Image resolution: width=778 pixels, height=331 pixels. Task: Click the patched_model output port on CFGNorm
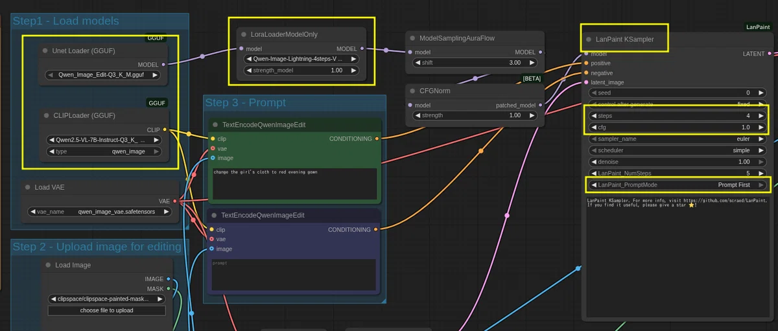coord(541,105)
